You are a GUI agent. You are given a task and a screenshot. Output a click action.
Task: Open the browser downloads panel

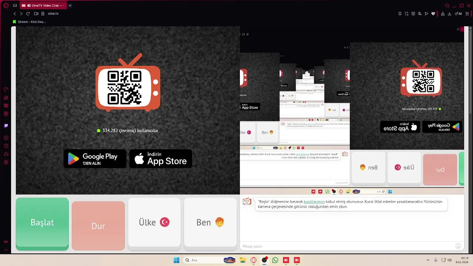(450, 14)
